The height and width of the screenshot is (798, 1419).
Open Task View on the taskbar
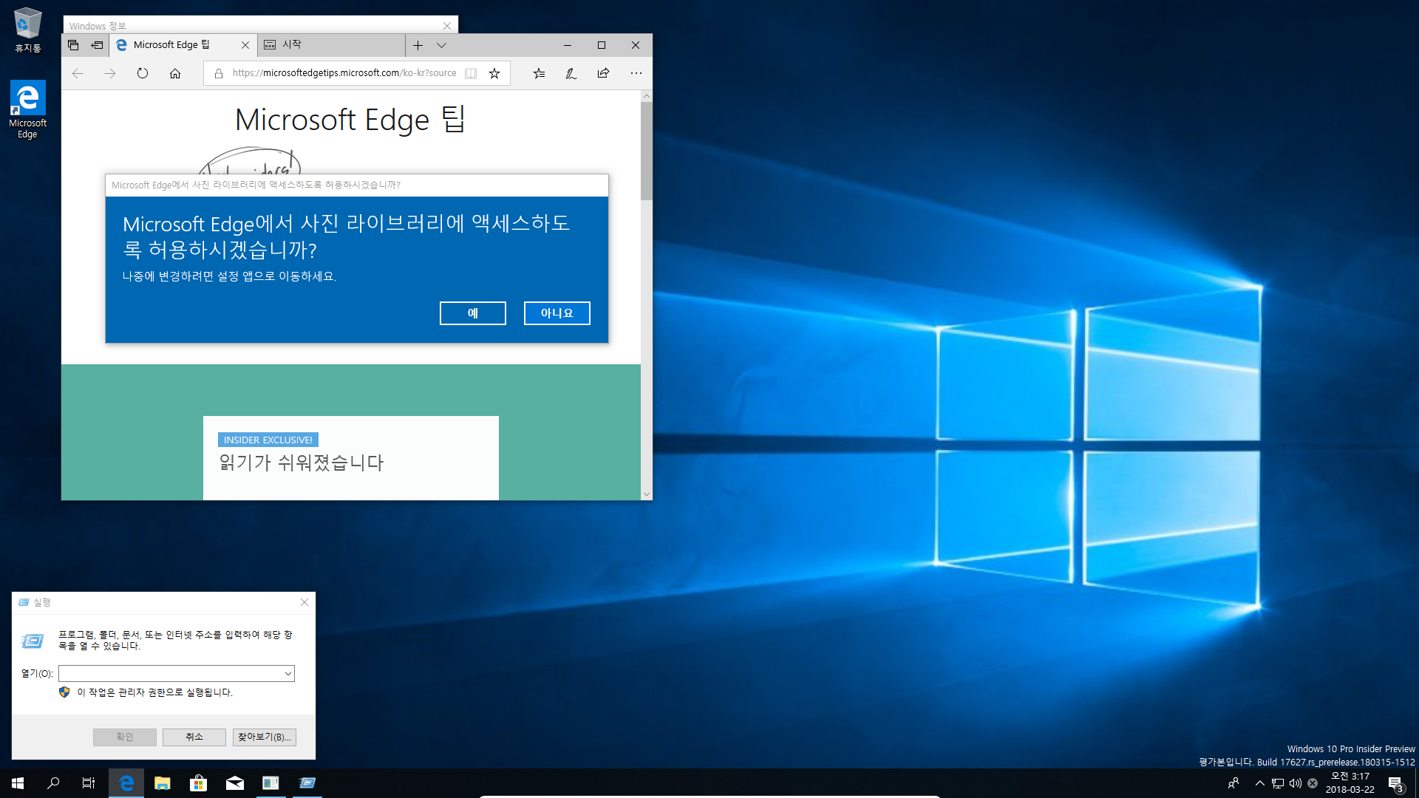[89, 783]
